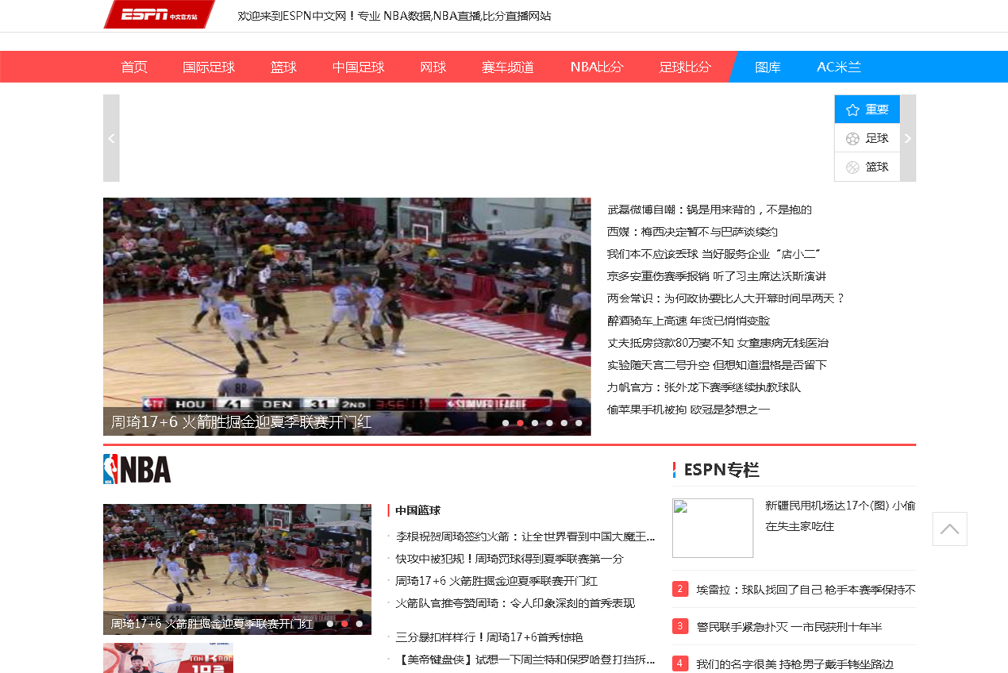Viewport: 1008px width, 673px height.
Task: Click main slideshow caption 周琦17+6 火箭胜掘金
Action: click(241, 422)
